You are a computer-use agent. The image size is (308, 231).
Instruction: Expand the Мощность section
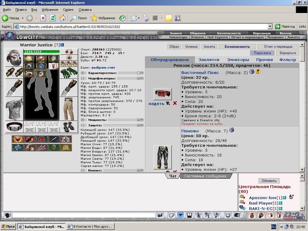tap(82, 120)
